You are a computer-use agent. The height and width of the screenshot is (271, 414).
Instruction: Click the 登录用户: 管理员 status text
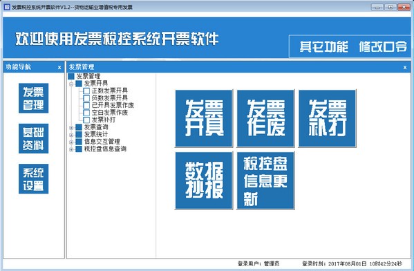click(x=258, y=263)
